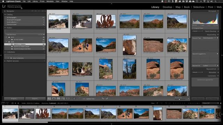Click the second window display button 2
Screen dimensions: 223x125
click(x=7, y=103)
